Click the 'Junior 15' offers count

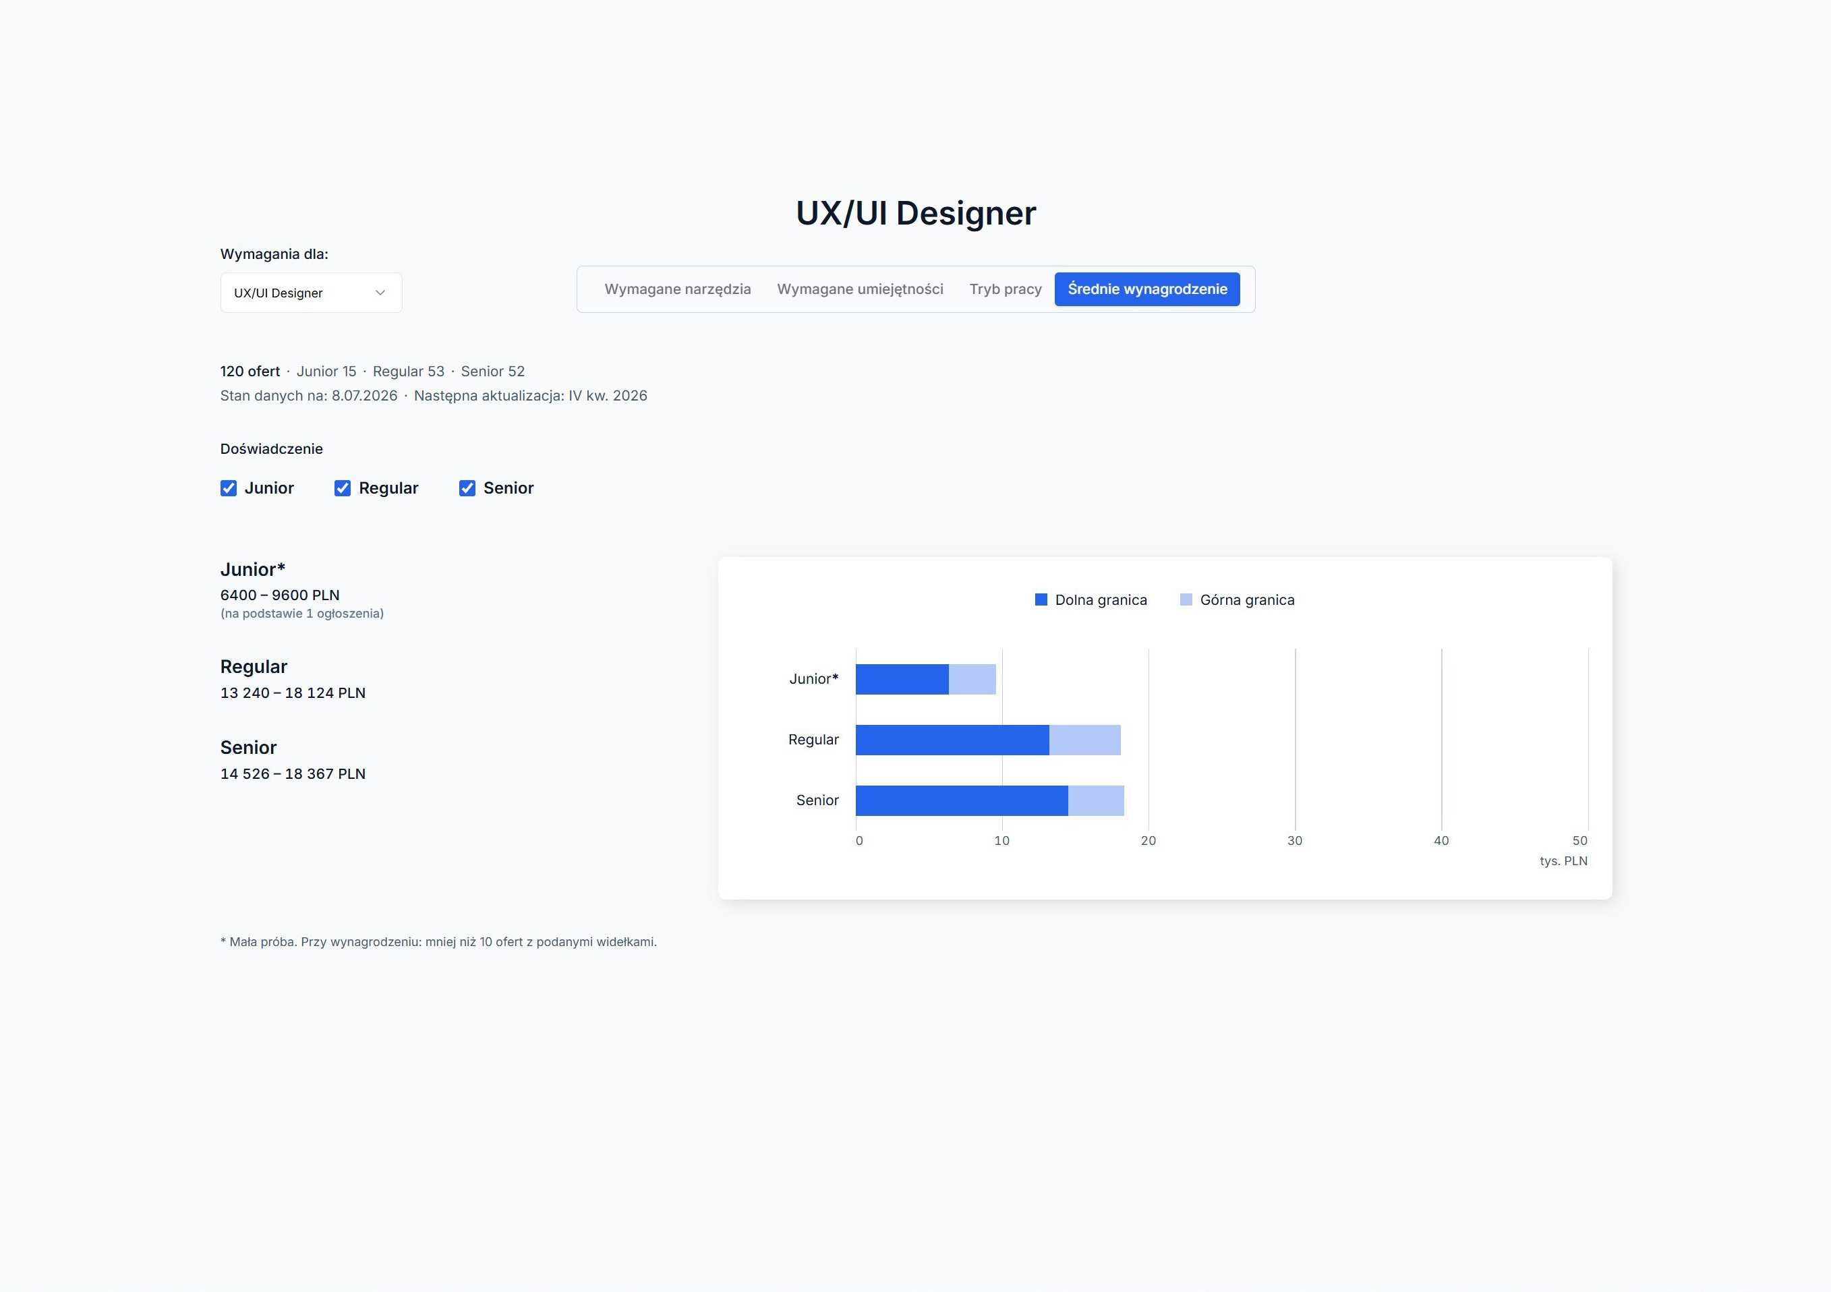click(x=326, y=372)
